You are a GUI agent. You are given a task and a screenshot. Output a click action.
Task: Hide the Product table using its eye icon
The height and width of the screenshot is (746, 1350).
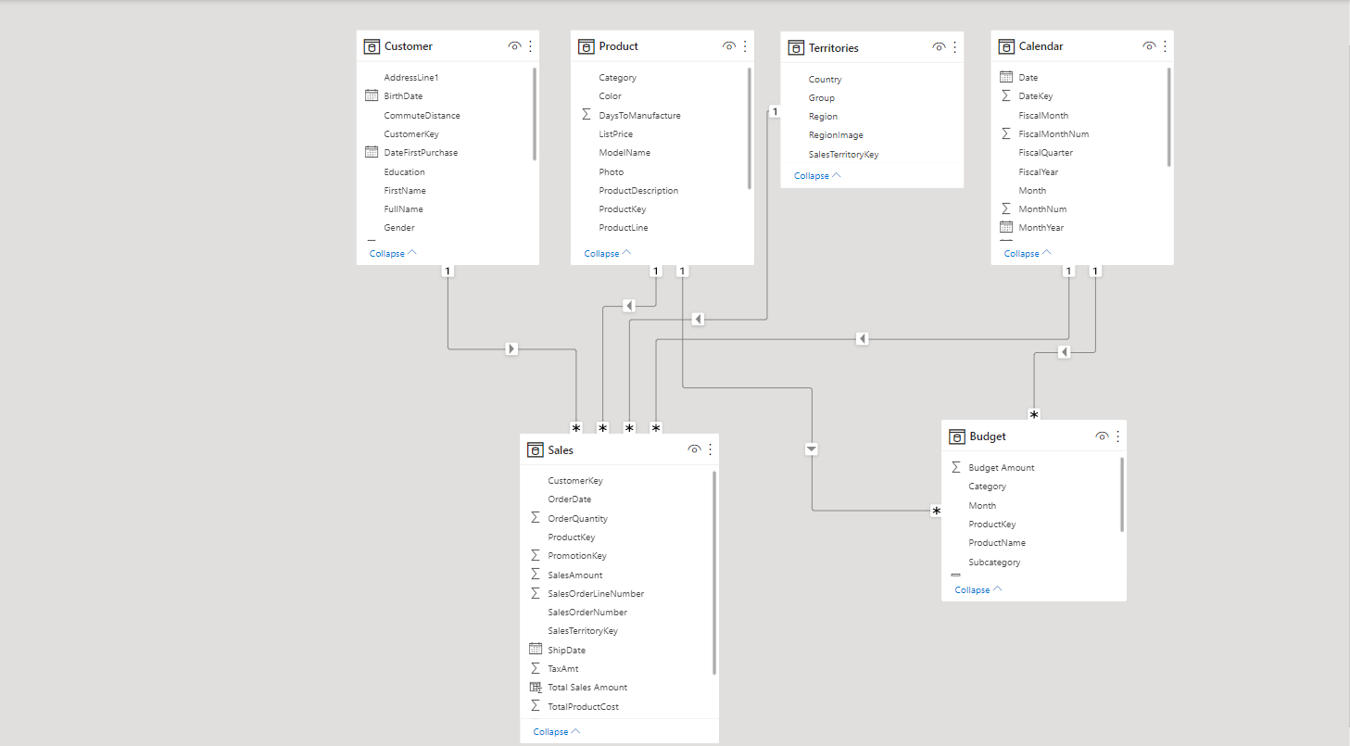coord(729,45)
